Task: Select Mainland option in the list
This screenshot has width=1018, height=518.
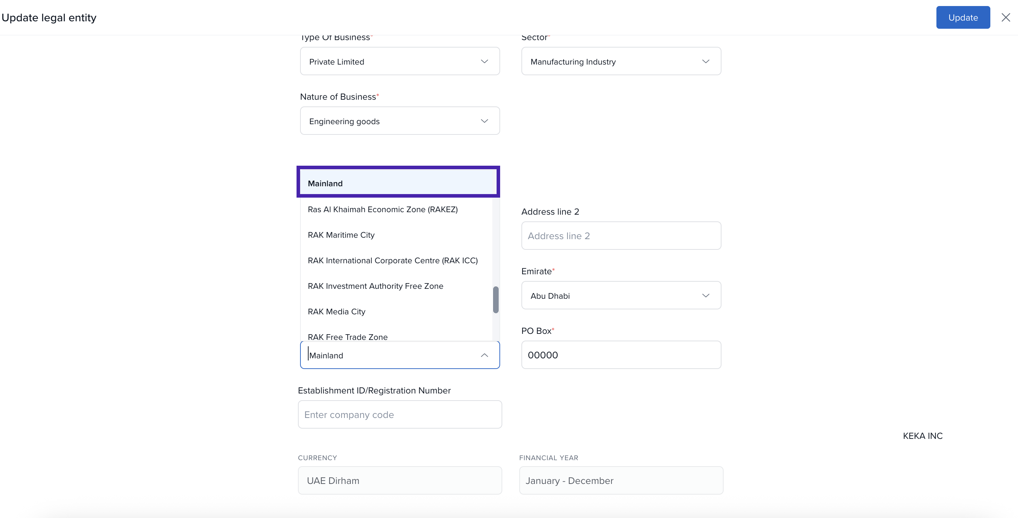Action: (x=398, y=183)
